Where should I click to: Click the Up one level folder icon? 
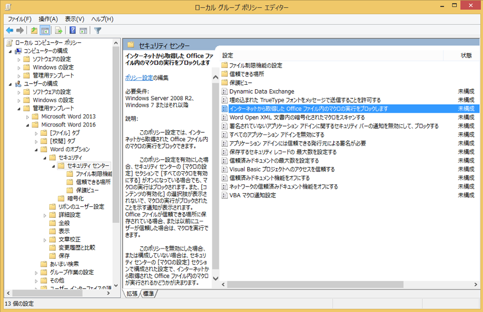pos(34,30)
